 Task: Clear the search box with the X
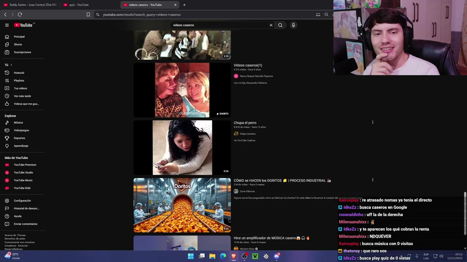[x=271, y=25]
